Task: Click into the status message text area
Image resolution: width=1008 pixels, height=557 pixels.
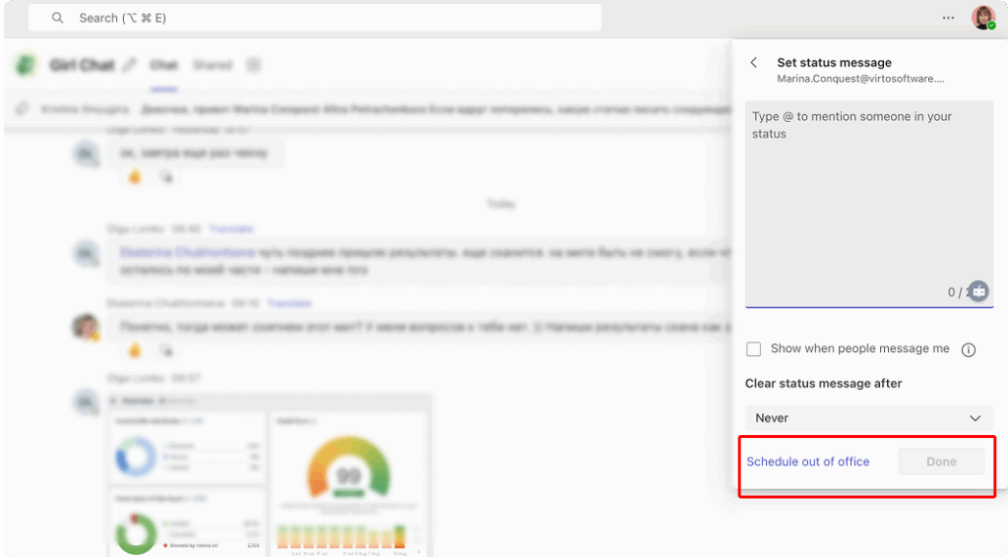Action: click(868, 197)
